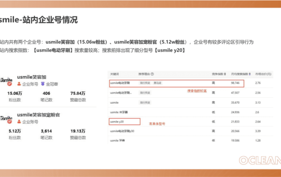Open usmile笑容加宠粉官 account avatar
Screen dimensions: 281x177
pos(6,119)
